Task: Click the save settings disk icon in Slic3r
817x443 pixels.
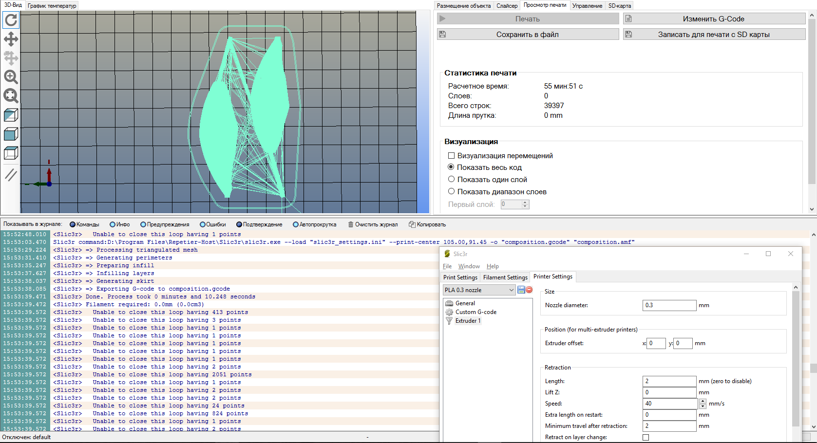Action: click(x=521, y=290)
